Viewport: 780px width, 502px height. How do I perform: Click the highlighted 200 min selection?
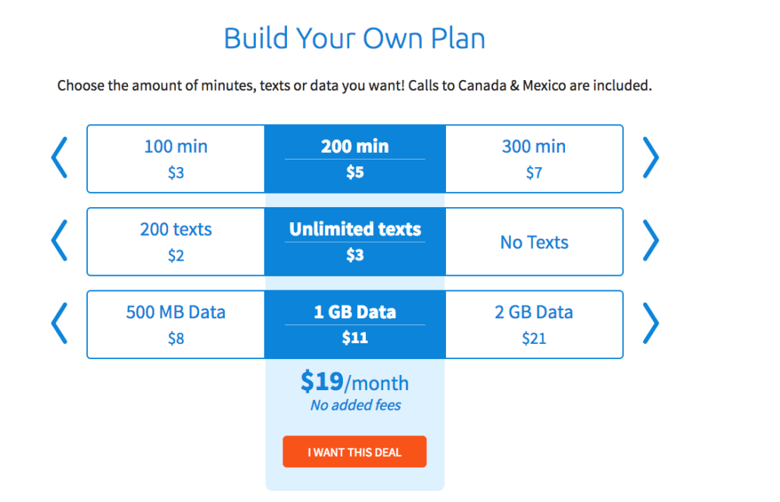354,158
